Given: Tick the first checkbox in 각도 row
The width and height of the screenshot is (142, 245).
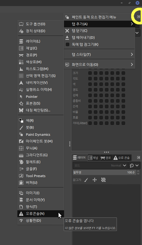Looking at the screenshot, I should pyautogui.click(x=90, y=78).
